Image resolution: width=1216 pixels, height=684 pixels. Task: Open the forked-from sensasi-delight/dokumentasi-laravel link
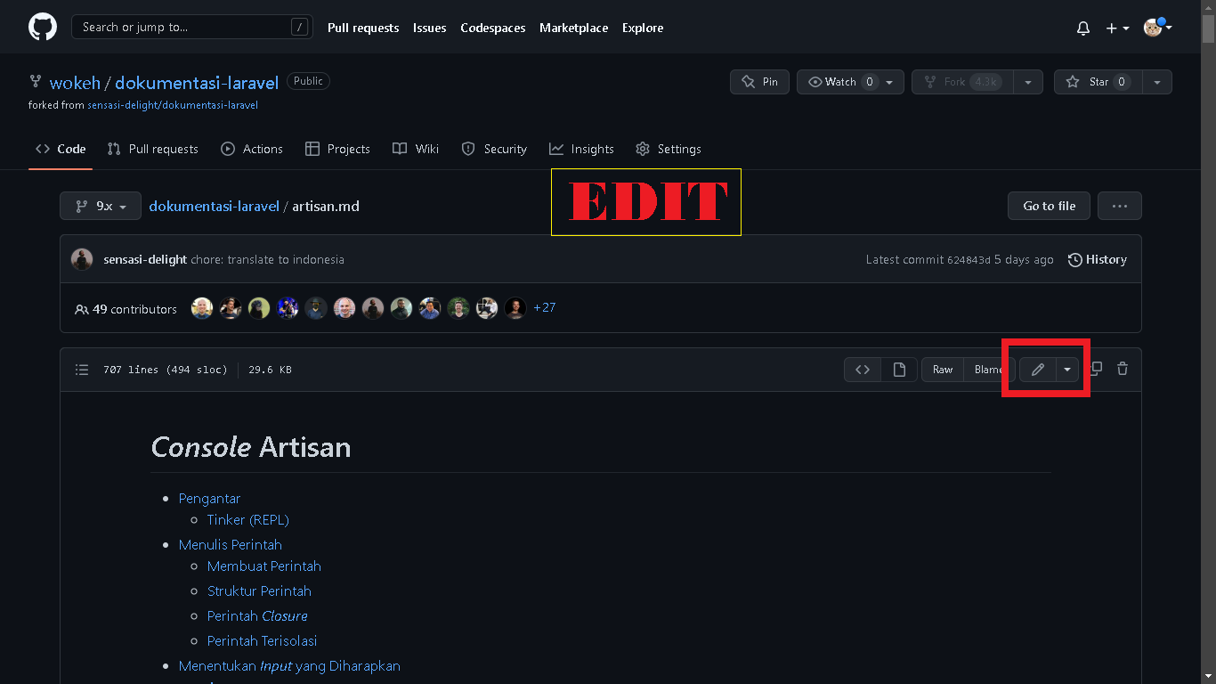point(173,105)
